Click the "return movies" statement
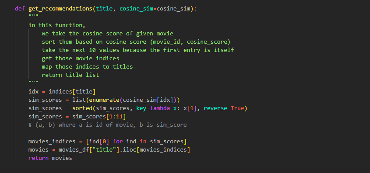The width and height of the screenshot is (370, 173). tap(50, 158)
